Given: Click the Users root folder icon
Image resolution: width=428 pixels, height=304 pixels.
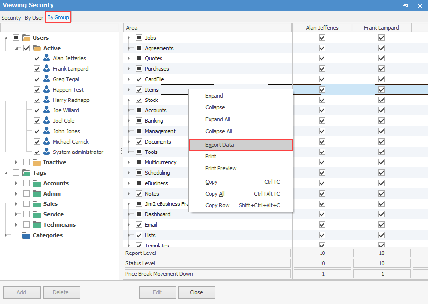Looking at the screenshot, I should 26,38.
